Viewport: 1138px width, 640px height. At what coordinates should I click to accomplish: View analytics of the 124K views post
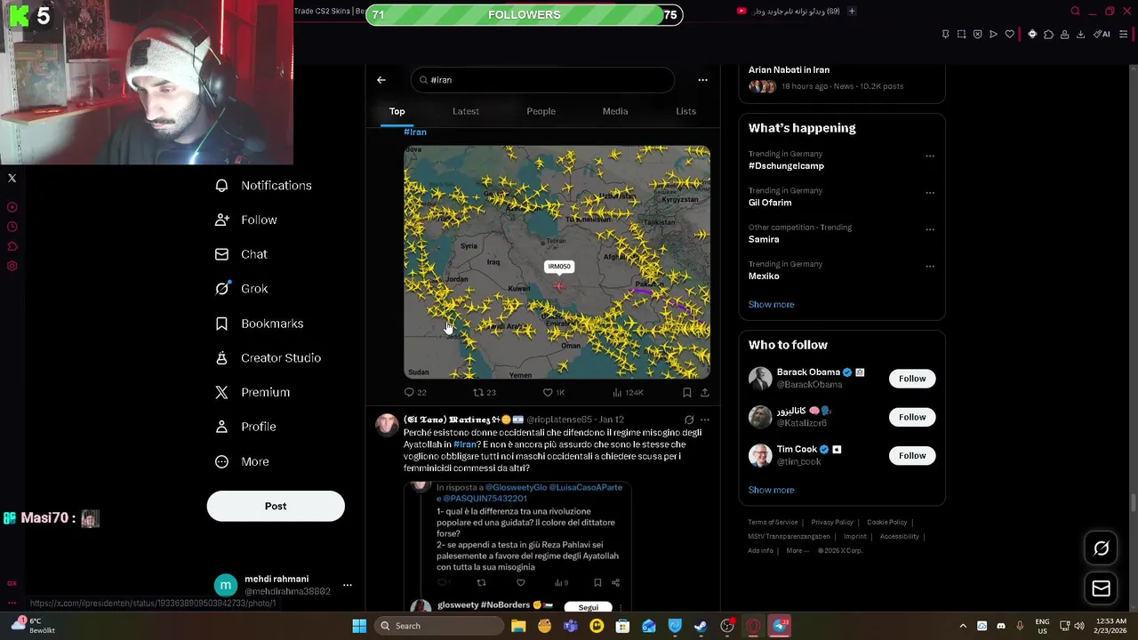(x=628, y=392)
